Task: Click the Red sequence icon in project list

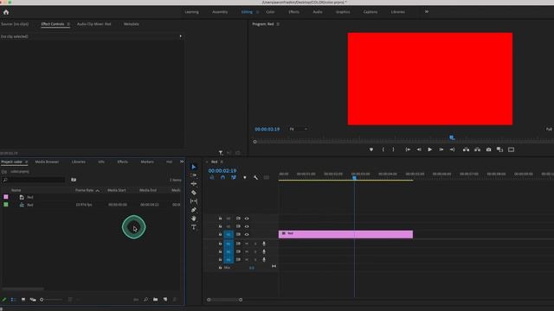Action: (22, 205)
